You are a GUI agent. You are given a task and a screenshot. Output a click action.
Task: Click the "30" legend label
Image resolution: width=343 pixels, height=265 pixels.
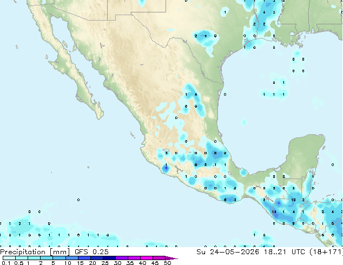117,263
